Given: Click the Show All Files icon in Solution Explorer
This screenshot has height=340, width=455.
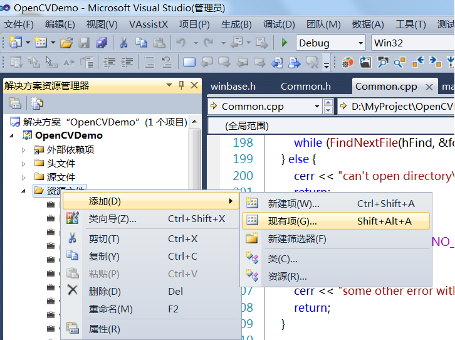Looking at the screenshot, I should coord(37,104).
